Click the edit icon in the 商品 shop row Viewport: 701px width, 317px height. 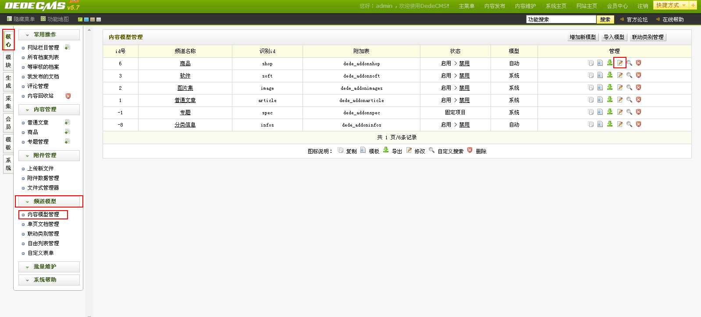(x=619, y=63)
